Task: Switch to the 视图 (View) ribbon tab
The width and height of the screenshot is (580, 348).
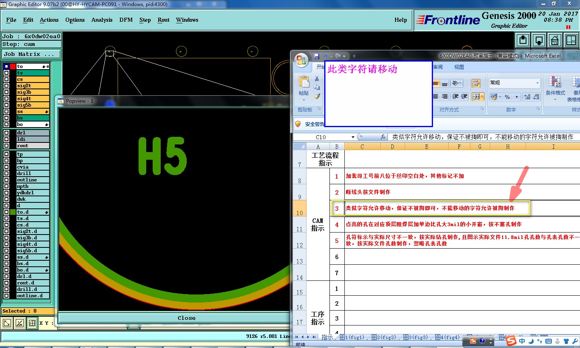Action: tap(459, 67)
